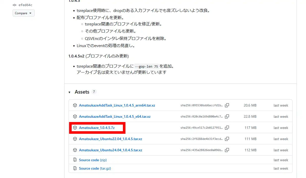Copy SHA256 hash for Ubuntu24.04 archive

click(227, 150)
